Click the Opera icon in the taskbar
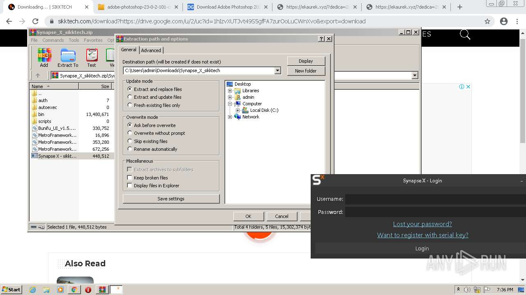This screenshot has width=526, height=295. click(88, 290)
